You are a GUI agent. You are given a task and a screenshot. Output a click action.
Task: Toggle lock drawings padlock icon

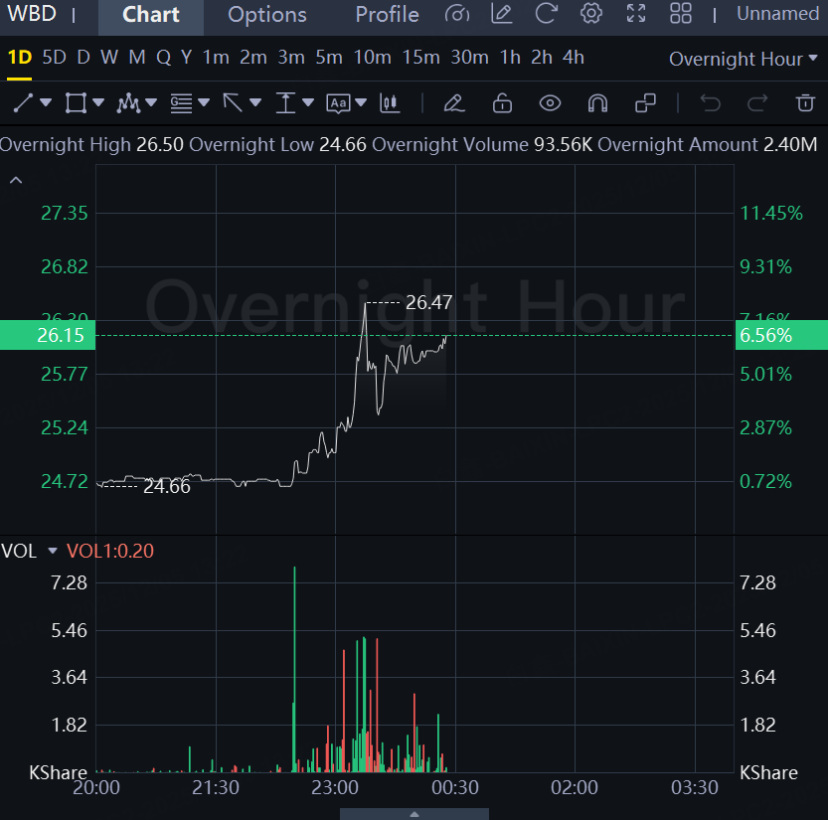(x=502, y=103)
